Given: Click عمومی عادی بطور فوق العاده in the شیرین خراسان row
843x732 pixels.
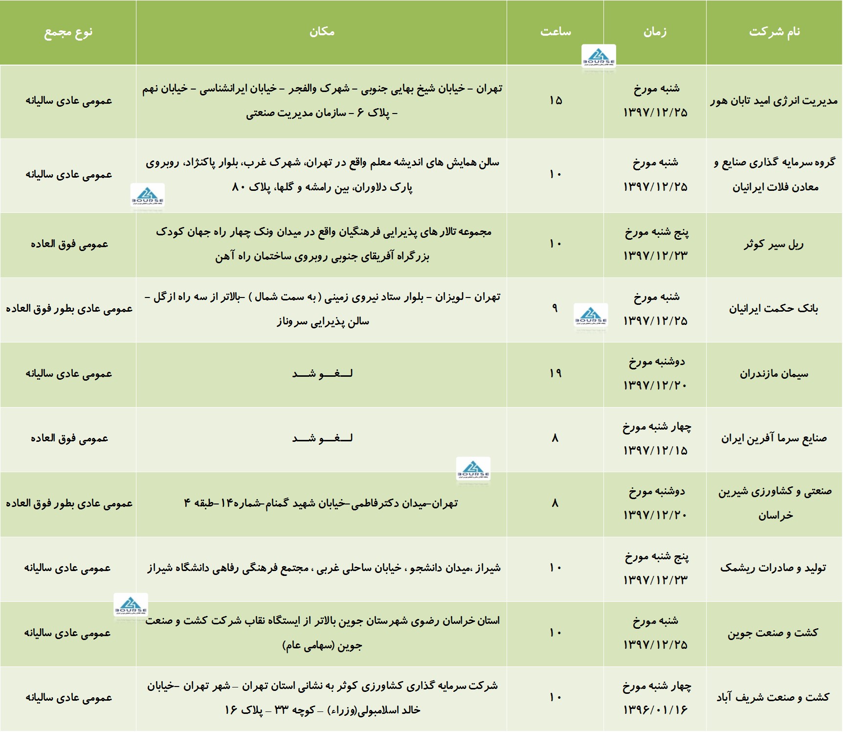Looking at the screenshot, I should (x=69, y=503).
